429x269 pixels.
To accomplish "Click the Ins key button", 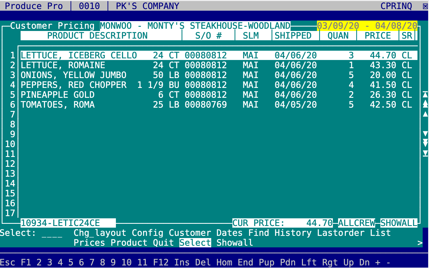I will 182,262.
